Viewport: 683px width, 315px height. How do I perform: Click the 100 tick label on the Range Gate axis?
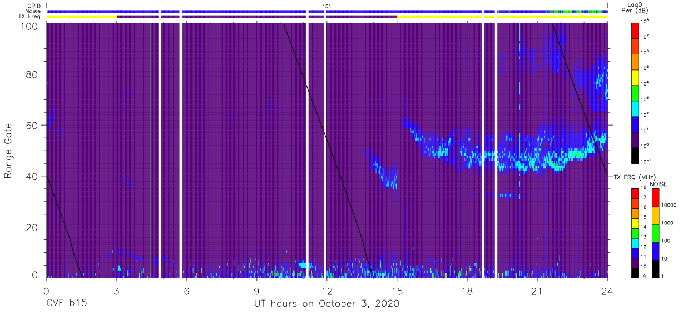pos(28,26)
